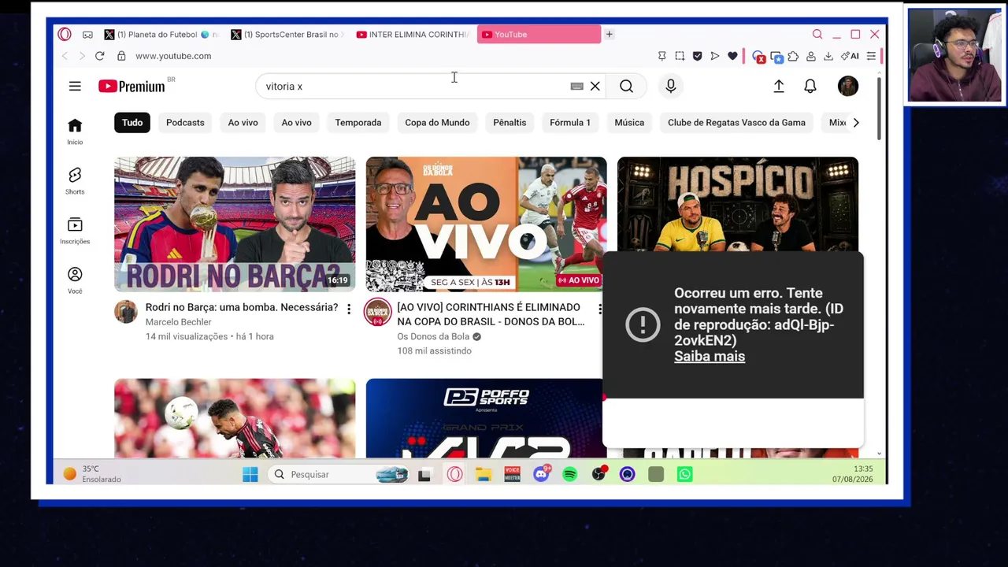
Task: Open the Rodri no Barça video title
Action: (x=242, y=307)
